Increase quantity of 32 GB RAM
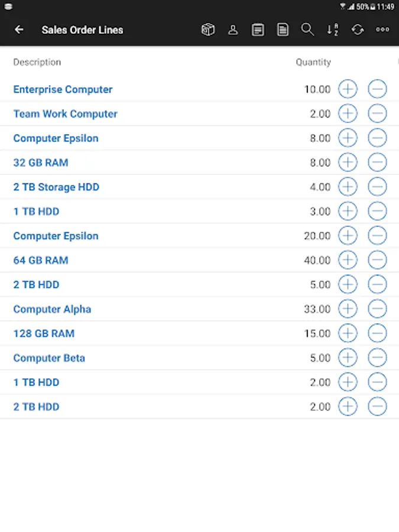Viewport: 399px width, 532px height. pos(348,163)
